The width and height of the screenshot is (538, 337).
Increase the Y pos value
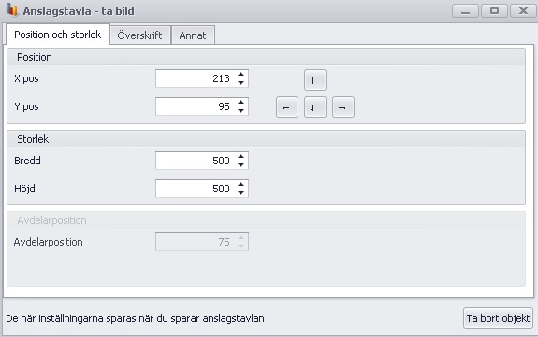(x=240, y=103)
